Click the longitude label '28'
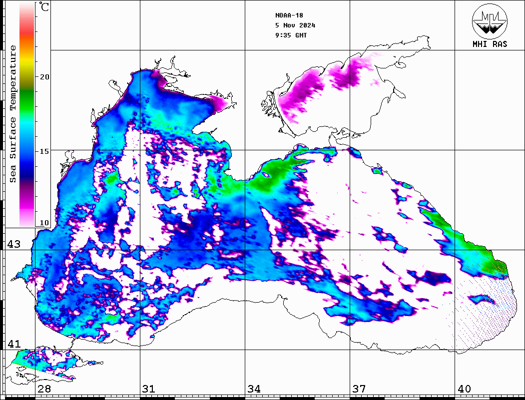This screenshot has width=525, height=400. click(x=44, y=389)
